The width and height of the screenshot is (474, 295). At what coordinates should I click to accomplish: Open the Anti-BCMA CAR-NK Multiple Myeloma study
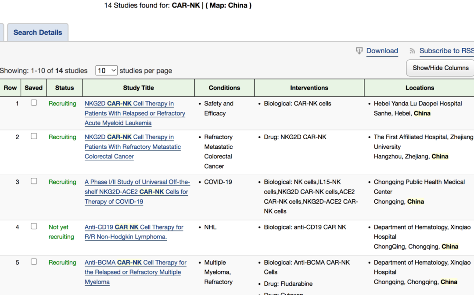tap(136, 272)
